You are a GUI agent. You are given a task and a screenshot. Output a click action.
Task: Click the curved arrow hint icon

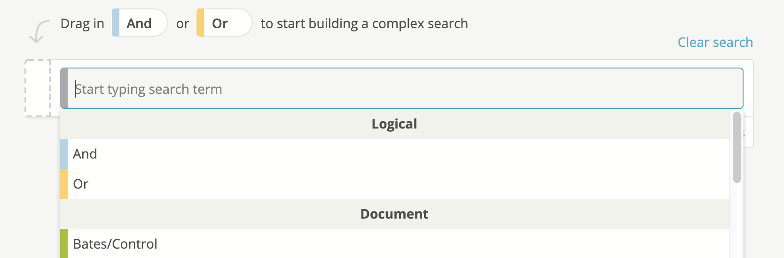(x=39, y=31)
